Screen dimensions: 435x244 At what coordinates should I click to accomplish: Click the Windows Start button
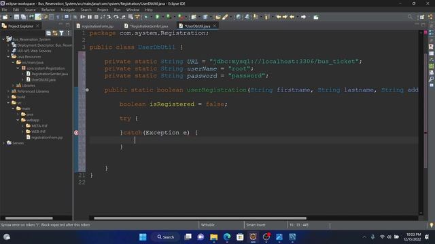[143, 237]
